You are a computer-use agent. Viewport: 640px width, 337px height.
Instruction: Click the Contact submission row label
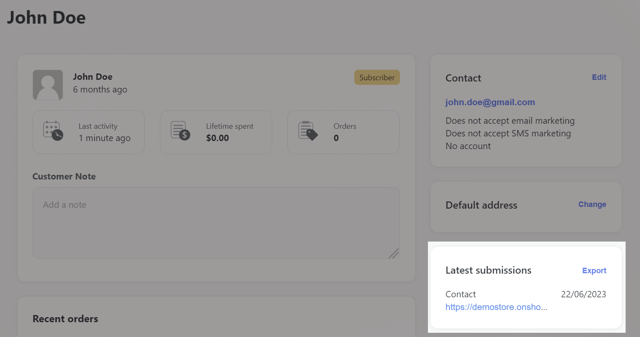[x=461, y=294]
